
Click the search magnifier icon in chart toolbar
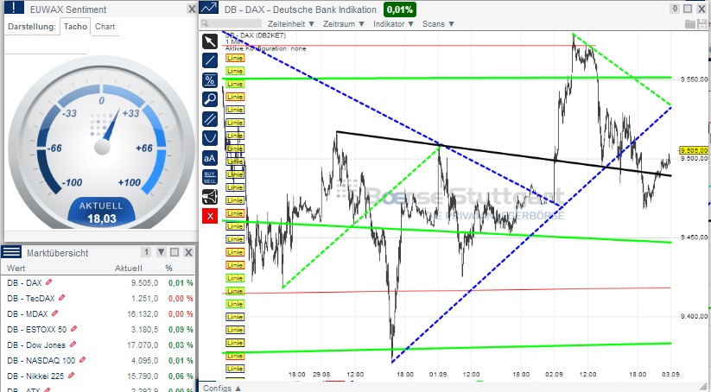pos(205,23)
